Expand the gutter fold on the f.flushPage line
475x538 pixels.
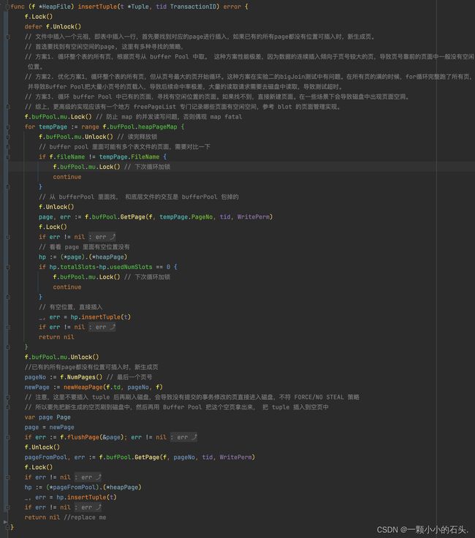(x=7, y=437)
